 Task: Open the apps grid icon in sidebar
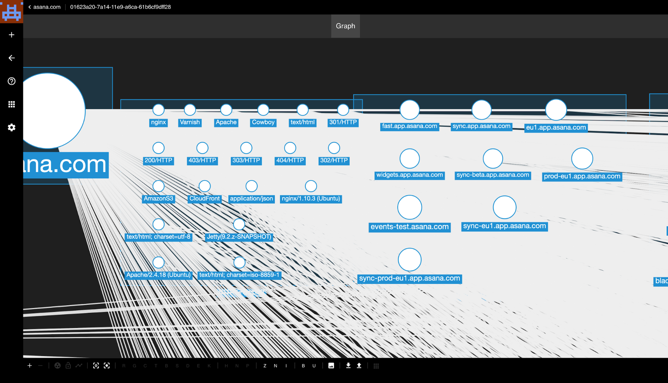tap(11, 104)
